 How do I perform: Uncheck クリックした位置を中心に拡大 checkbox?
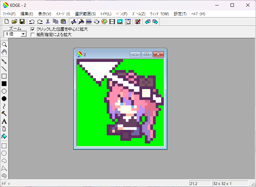click(x=33, y=29)
